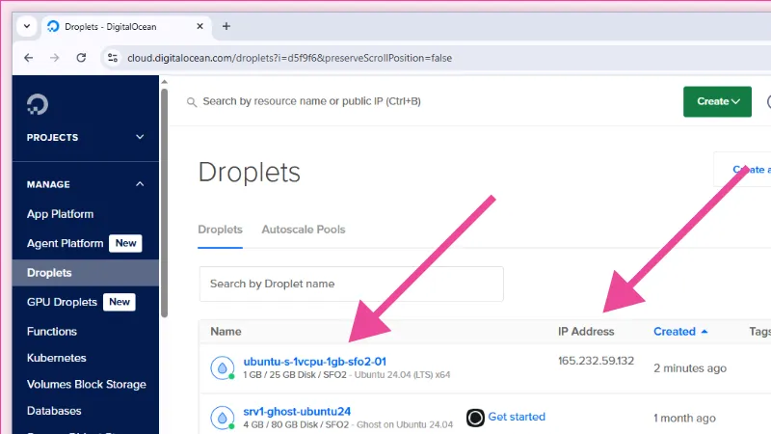Viewport: 771px width, 434px height.
Task: Click the search magnifier icon
Action: pyautogui.click(x=192, y=102)
